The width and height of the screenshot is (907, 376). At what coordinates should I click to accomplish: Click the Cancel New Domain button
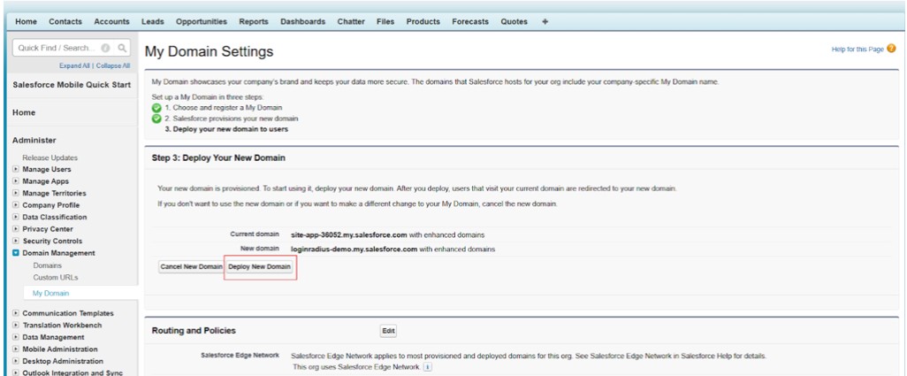(x=191, y=266)
